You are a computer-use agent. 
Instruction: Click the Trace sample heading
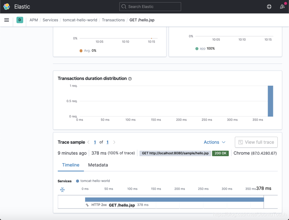pyautogui.click(x=71, y=142)
